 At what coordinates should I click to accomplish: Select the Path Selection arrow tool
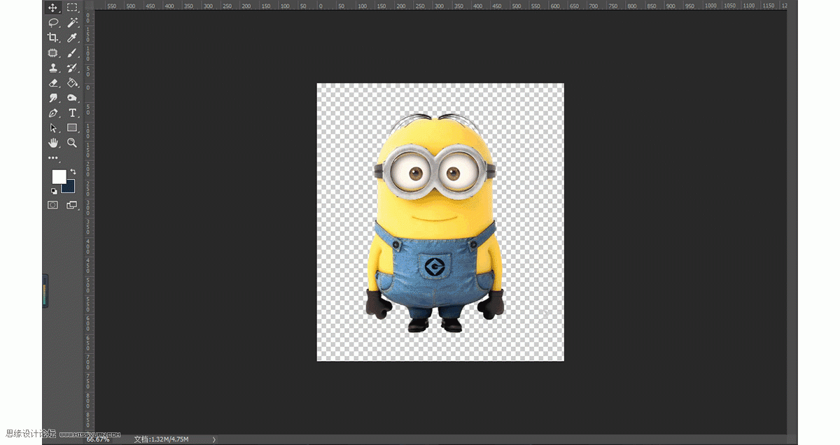53,128
